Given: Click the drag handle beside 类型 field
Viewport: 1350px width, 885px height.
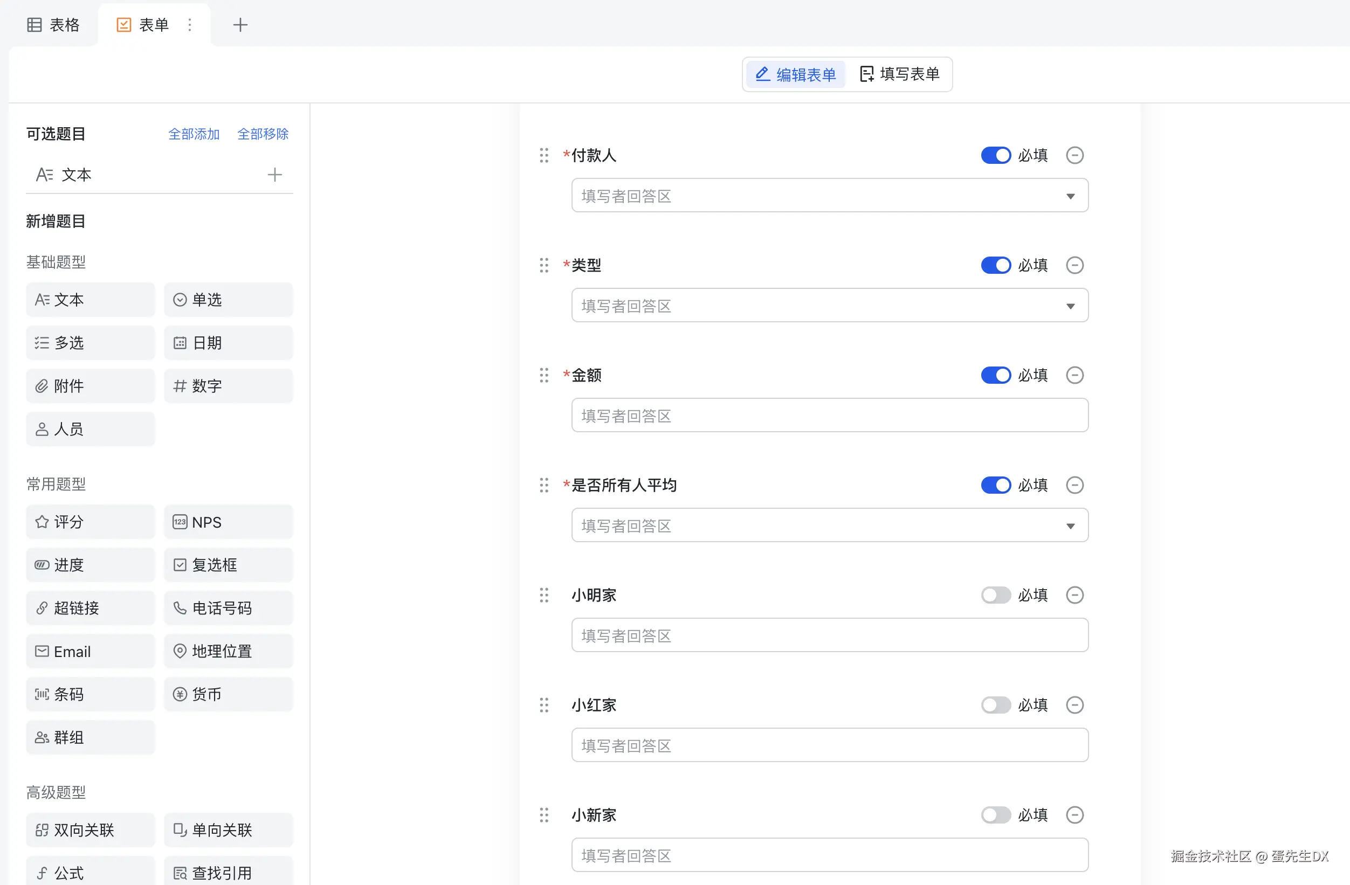Looking at the screenshot, I should pos(544,265).
